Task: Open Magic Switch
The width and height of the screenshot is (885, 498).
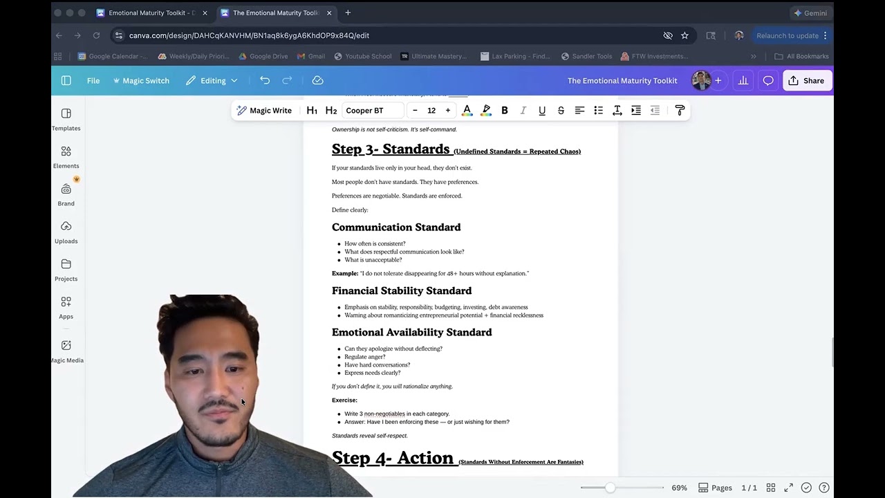Action: pyautogui.click(x=141, y=80)
